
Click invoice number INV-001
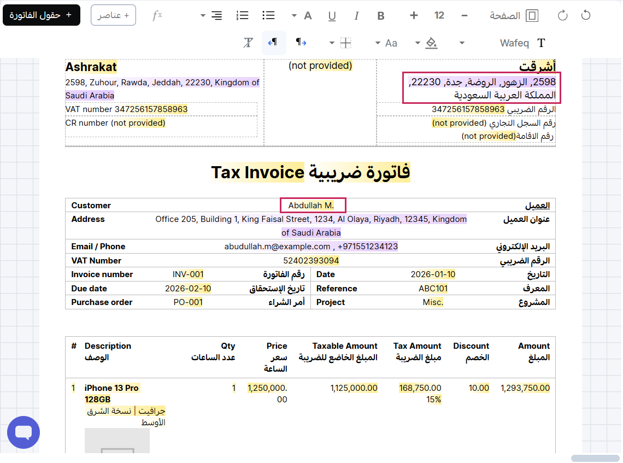point(188,274)
